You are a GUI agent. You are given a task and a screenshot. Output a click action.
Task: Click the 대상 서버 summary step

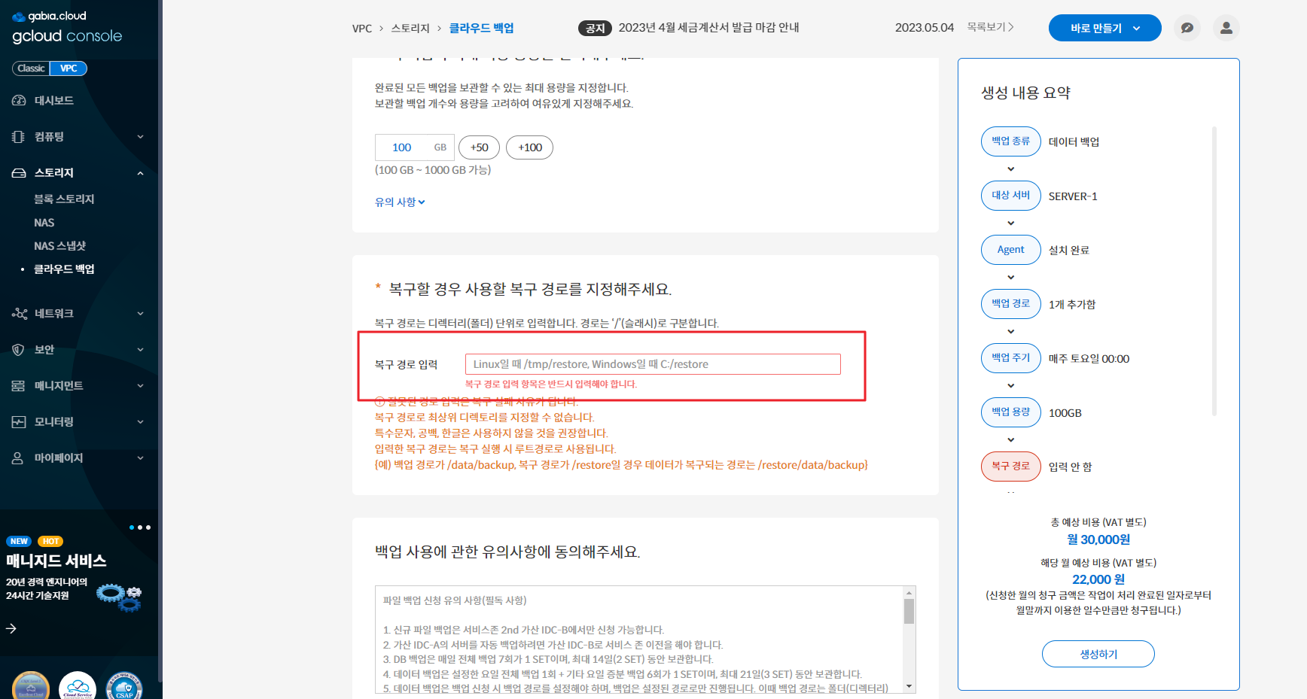[x=1011, y=196]
